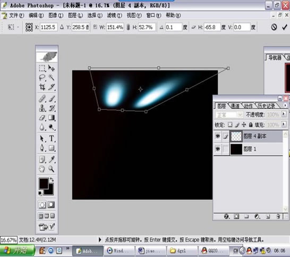Open the 滤镜 (Filter) menu
The image size is (290, 257).
pos(115,15)
